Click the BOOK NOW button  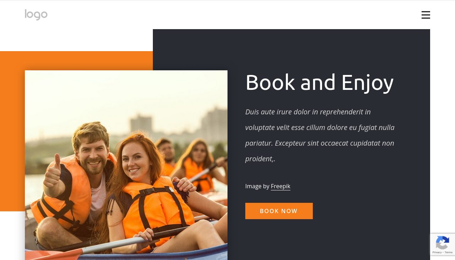[279, 211]
